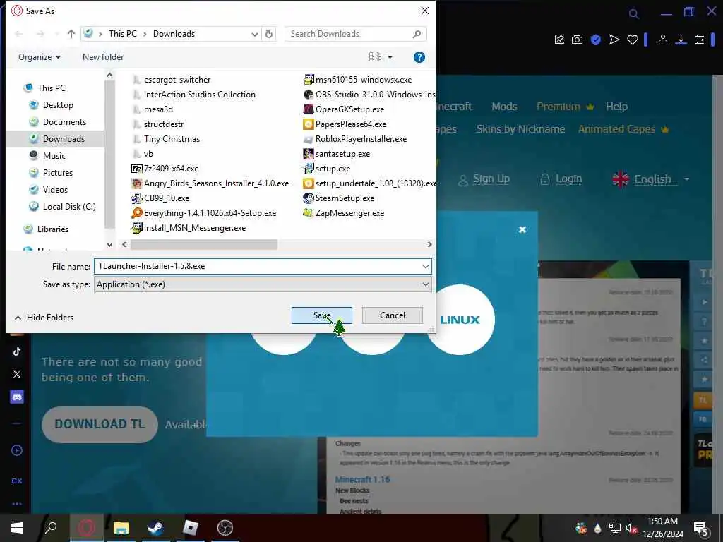Click the browser heart bookmark icon
Screen dimensions: 723x542
pos(632,40)
